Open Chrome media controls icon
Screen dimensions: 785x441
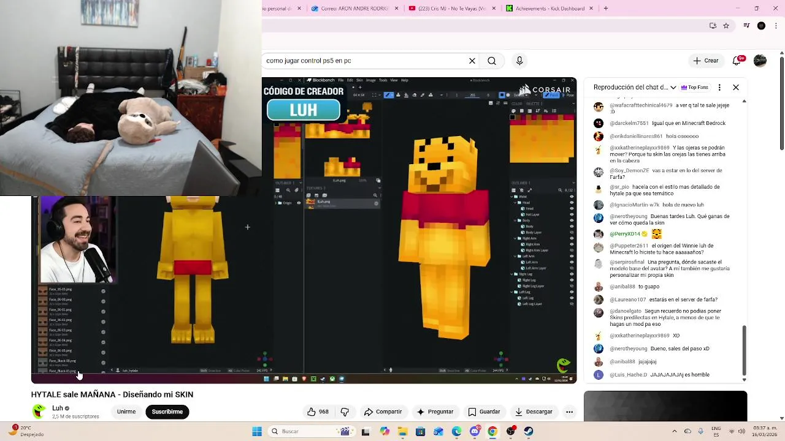coord(746,26)
